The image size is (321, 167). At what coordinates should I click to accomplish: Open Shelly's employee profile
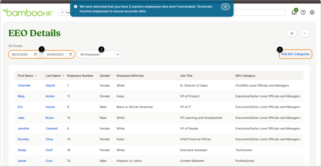pyautogui.click(x=22, y=150)
